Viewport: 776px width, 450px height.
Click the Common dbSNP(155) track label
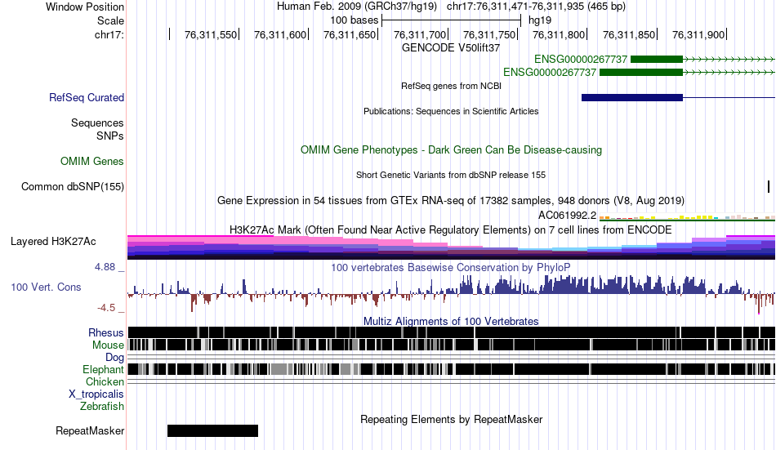[x=73, y=187]
